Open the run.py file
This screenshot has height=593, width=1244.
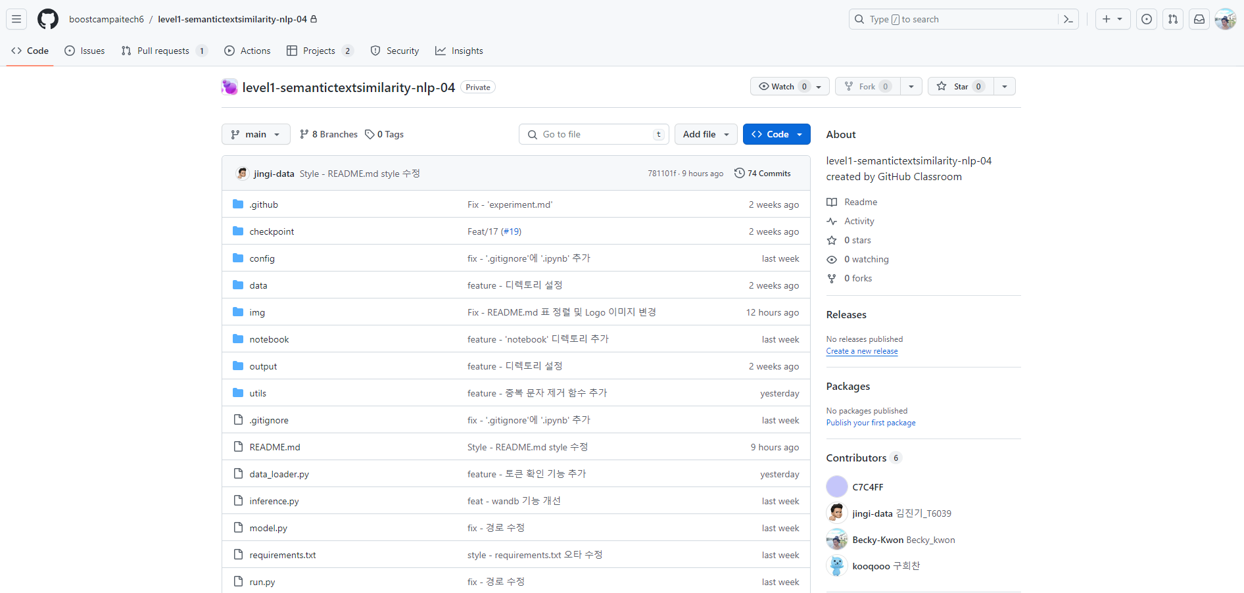tap(262, 582)
